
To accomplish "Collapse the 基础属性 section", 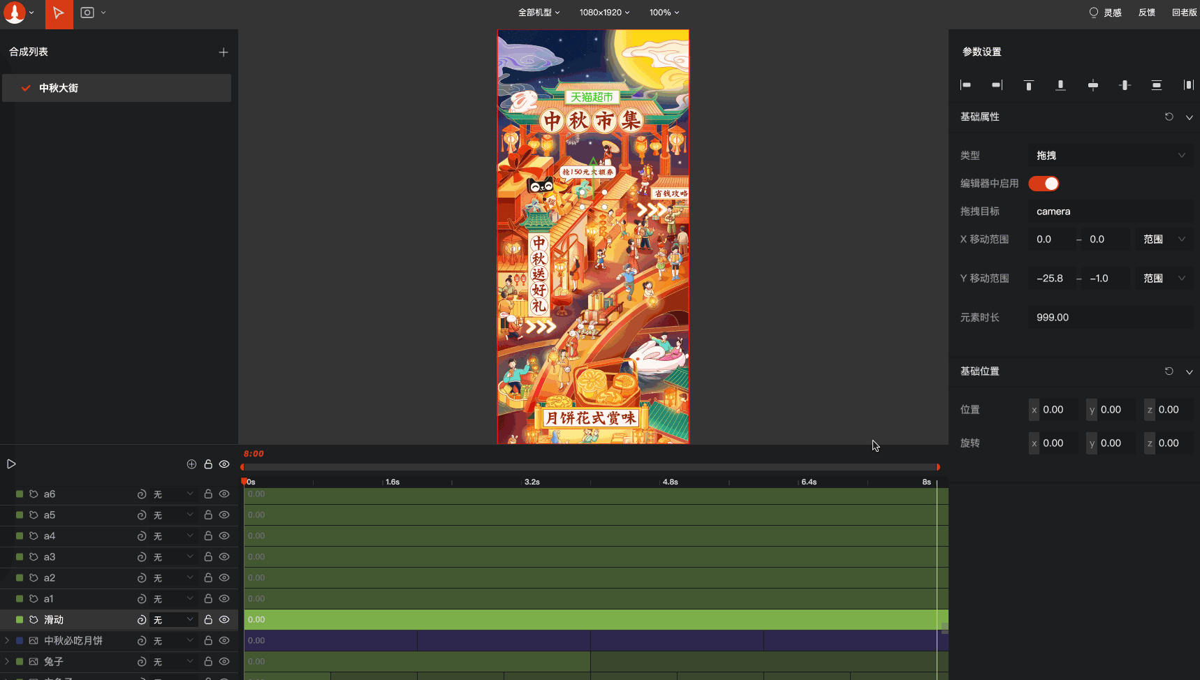I will pos(1189,117).
